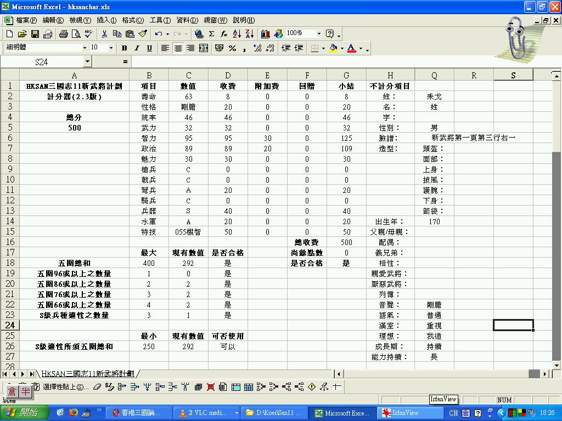Launch the Chart Wizard icon

click(x=266, y=34)
